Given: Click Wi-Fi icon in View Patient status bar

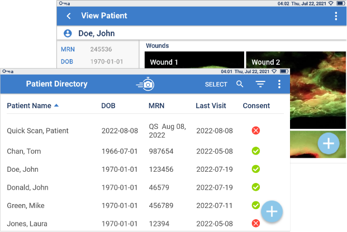Looking at the screenshot, I should tap(331, 3).
